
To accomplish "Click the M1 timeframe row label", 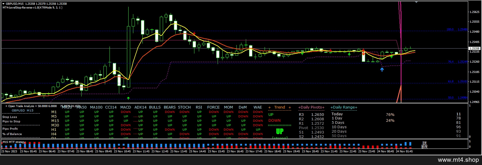I will coord(54,112).
